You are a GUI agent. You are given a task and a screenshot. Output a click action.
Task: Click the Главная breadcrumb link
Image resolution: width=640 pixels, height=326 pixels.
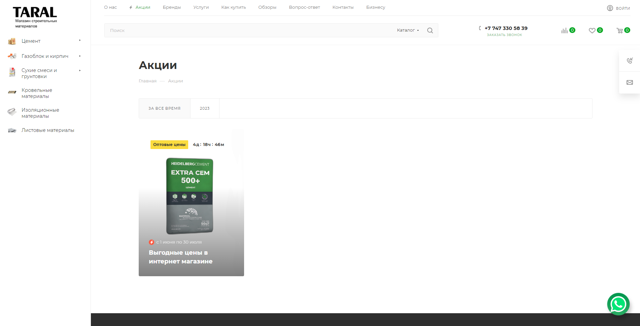coord(147,81)
